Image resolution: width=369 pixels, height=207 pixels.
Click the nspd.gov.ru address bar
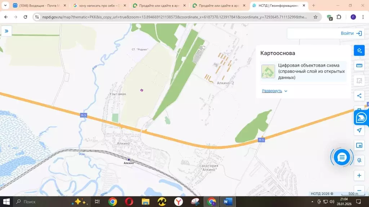[173, 17]
